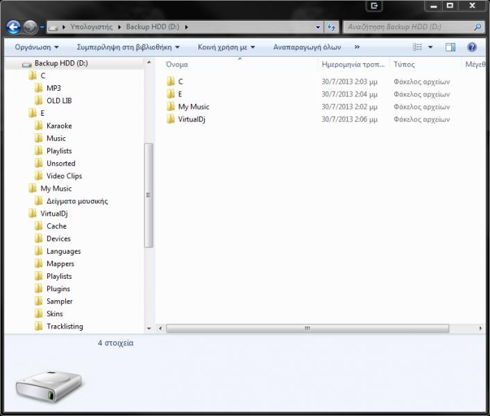Open Κοινή χρήση με menu
Image resolution: width=490 pixels, height=416 pixels.
click(x=226, y=47)
